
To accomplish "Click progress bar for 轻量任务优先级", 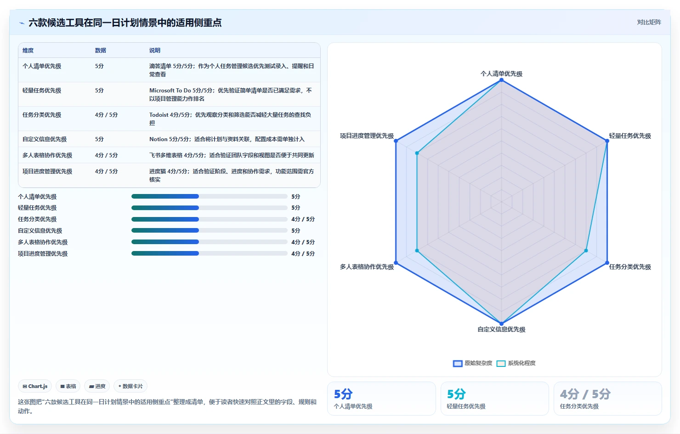I will 210,208.
